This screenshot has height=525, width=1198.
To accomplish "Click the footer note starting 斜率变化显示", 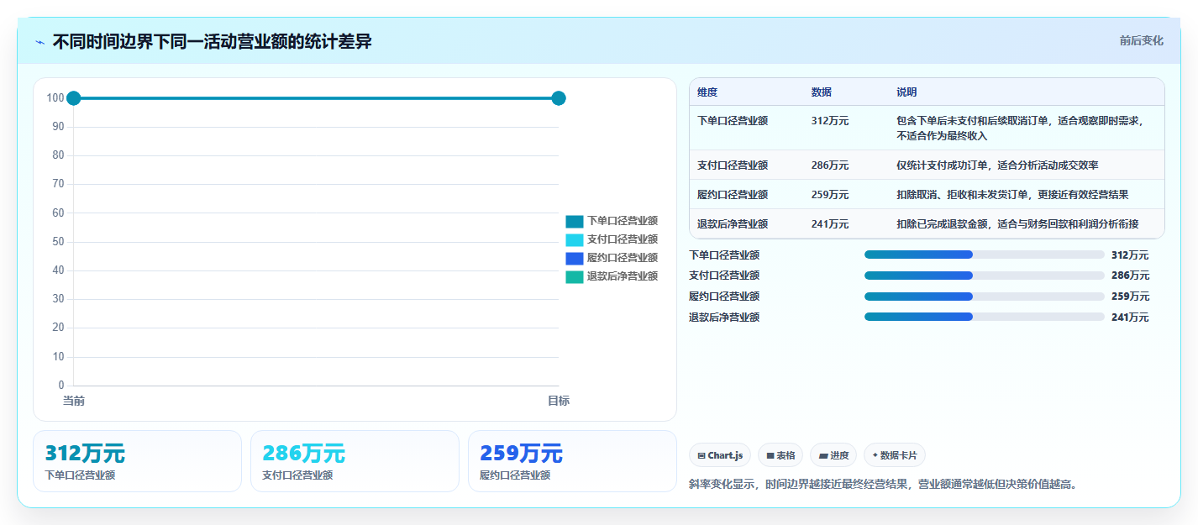I will coord(883,484).
